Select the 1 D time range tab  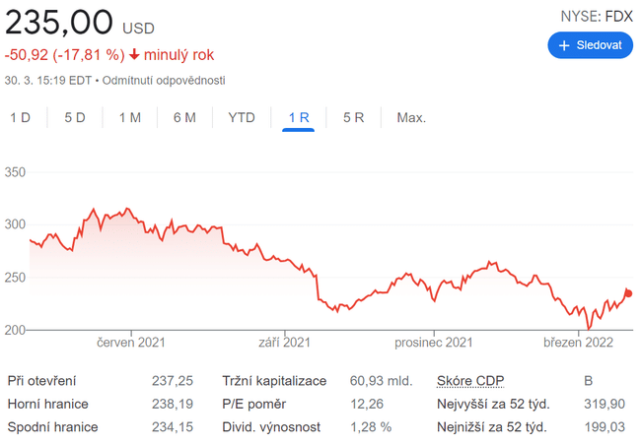coord(21,118)
